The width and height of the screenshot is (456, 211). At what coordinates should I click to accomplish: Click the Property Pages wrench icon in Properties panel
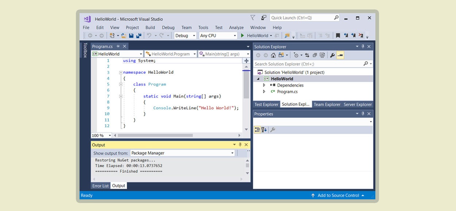pos(273,130)
